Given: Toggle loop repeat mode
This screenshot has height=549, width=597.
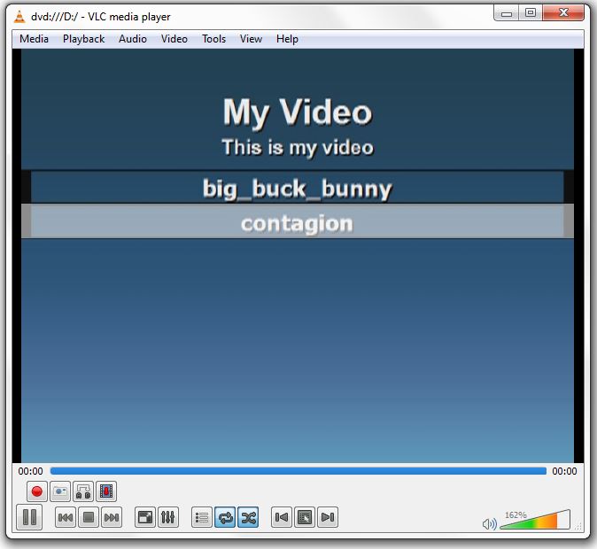Looking at the screenshot, I should click(225, 517).
